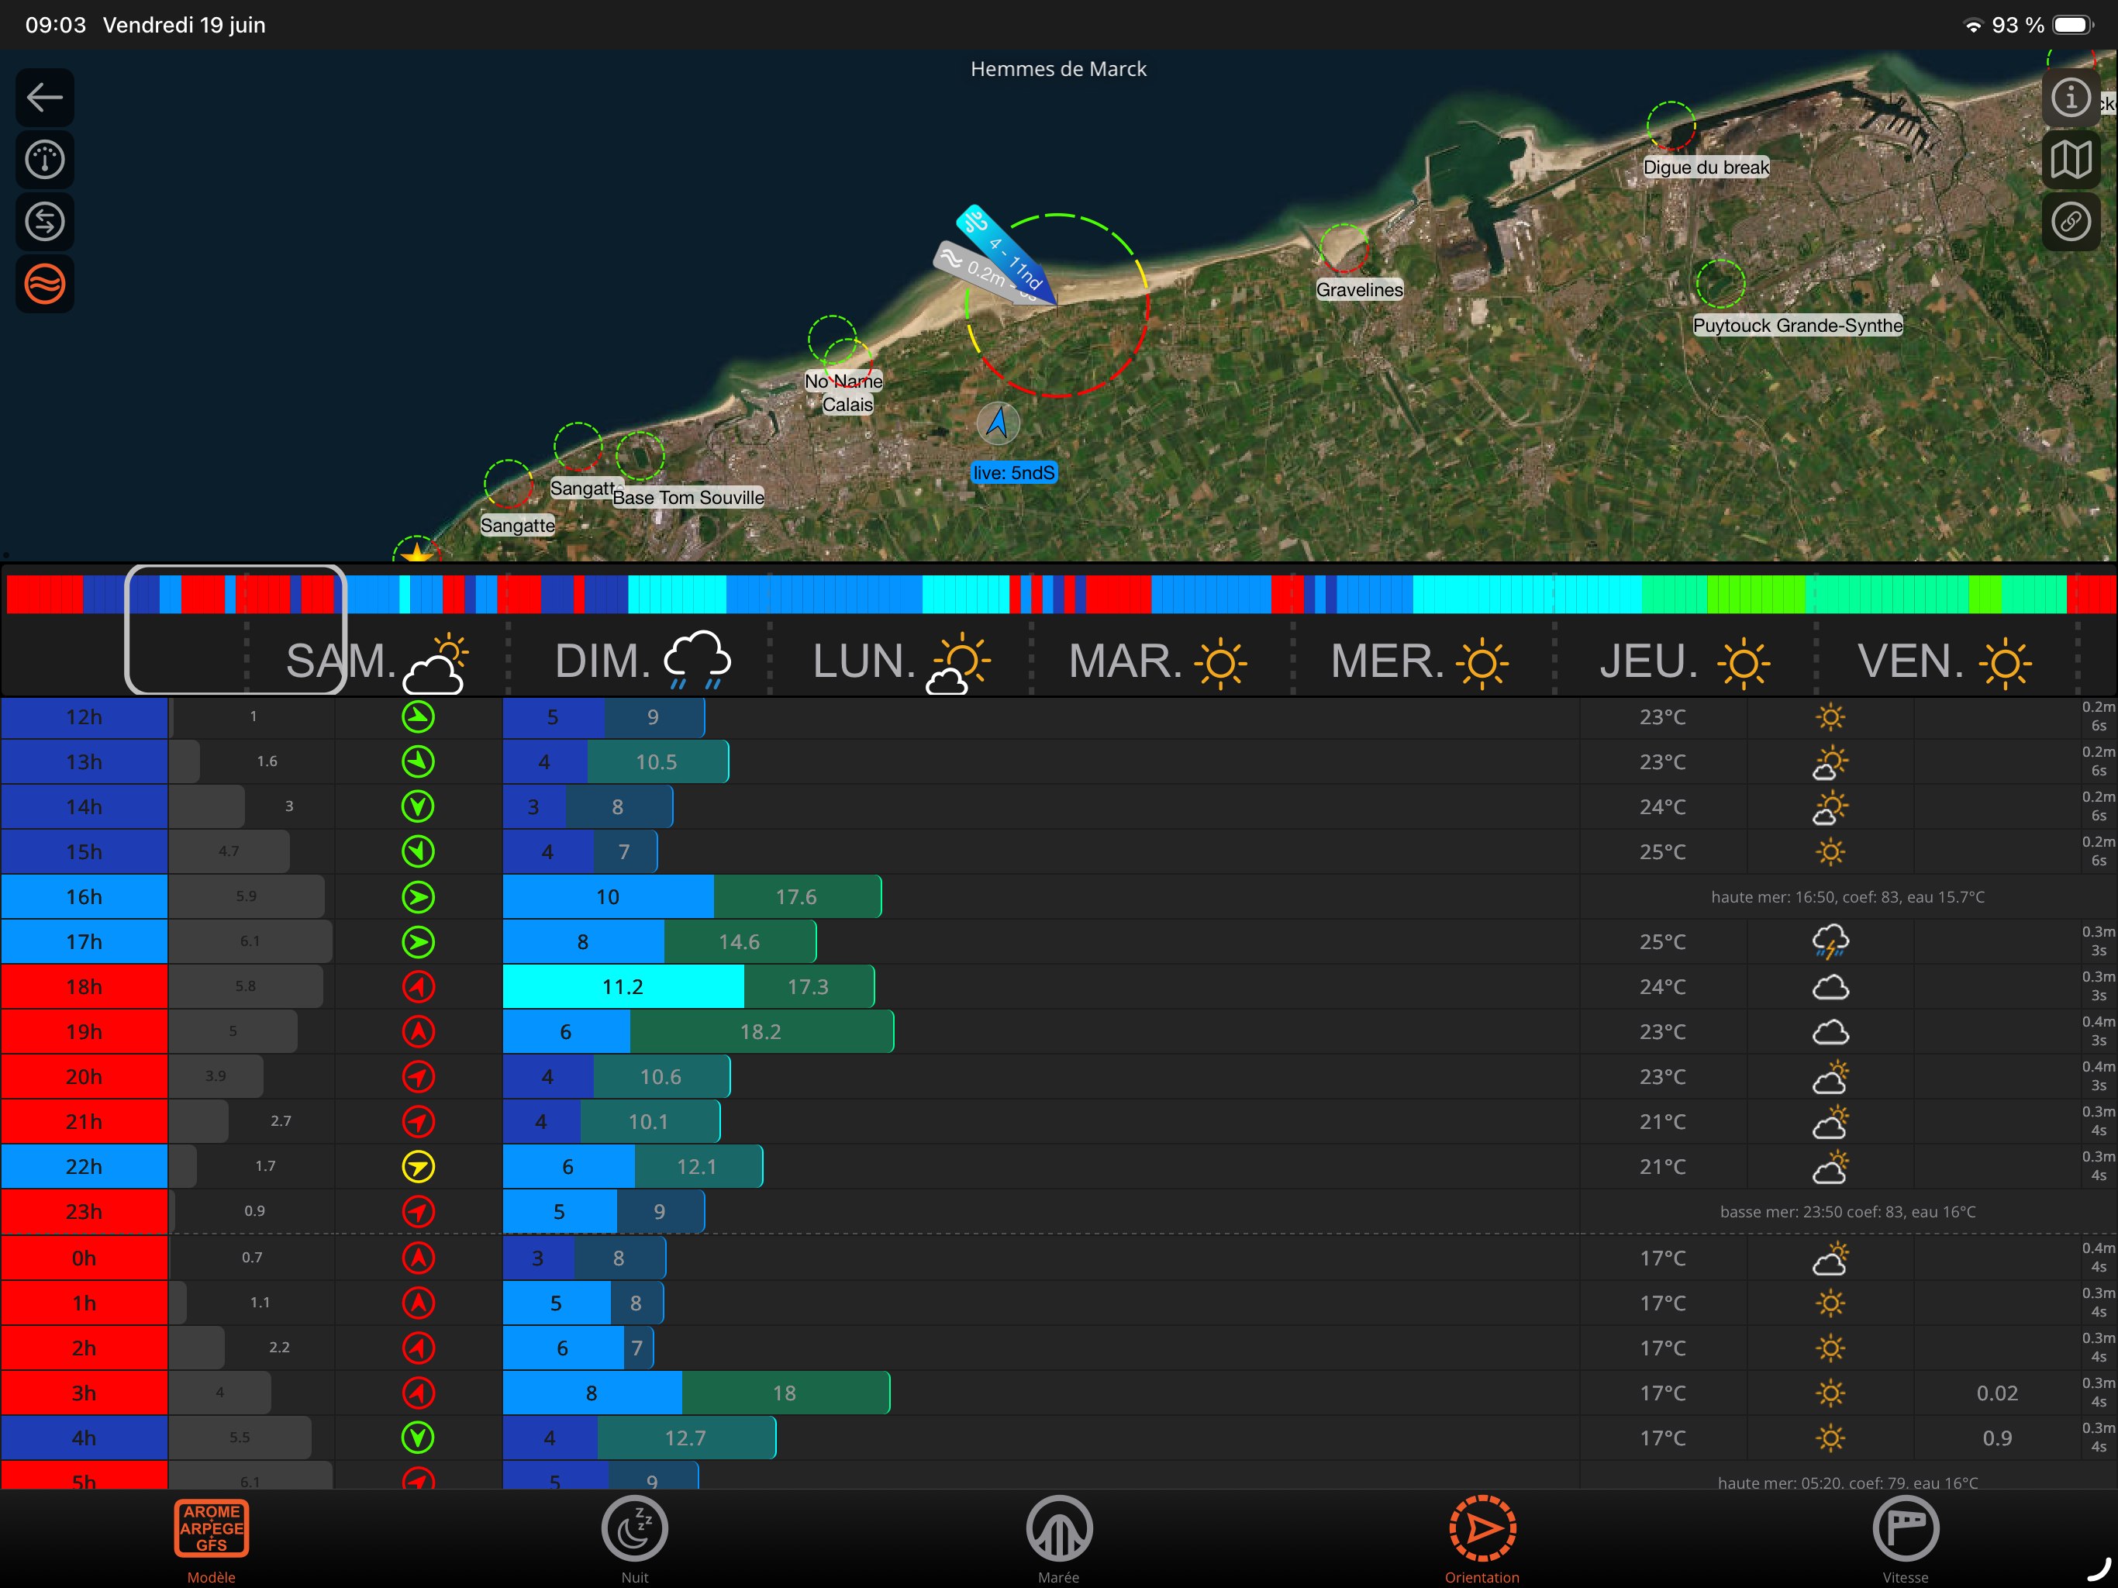
Task: Check the battery 93 % indicator
Action: pyautogui.click(x=2041, y=25)
